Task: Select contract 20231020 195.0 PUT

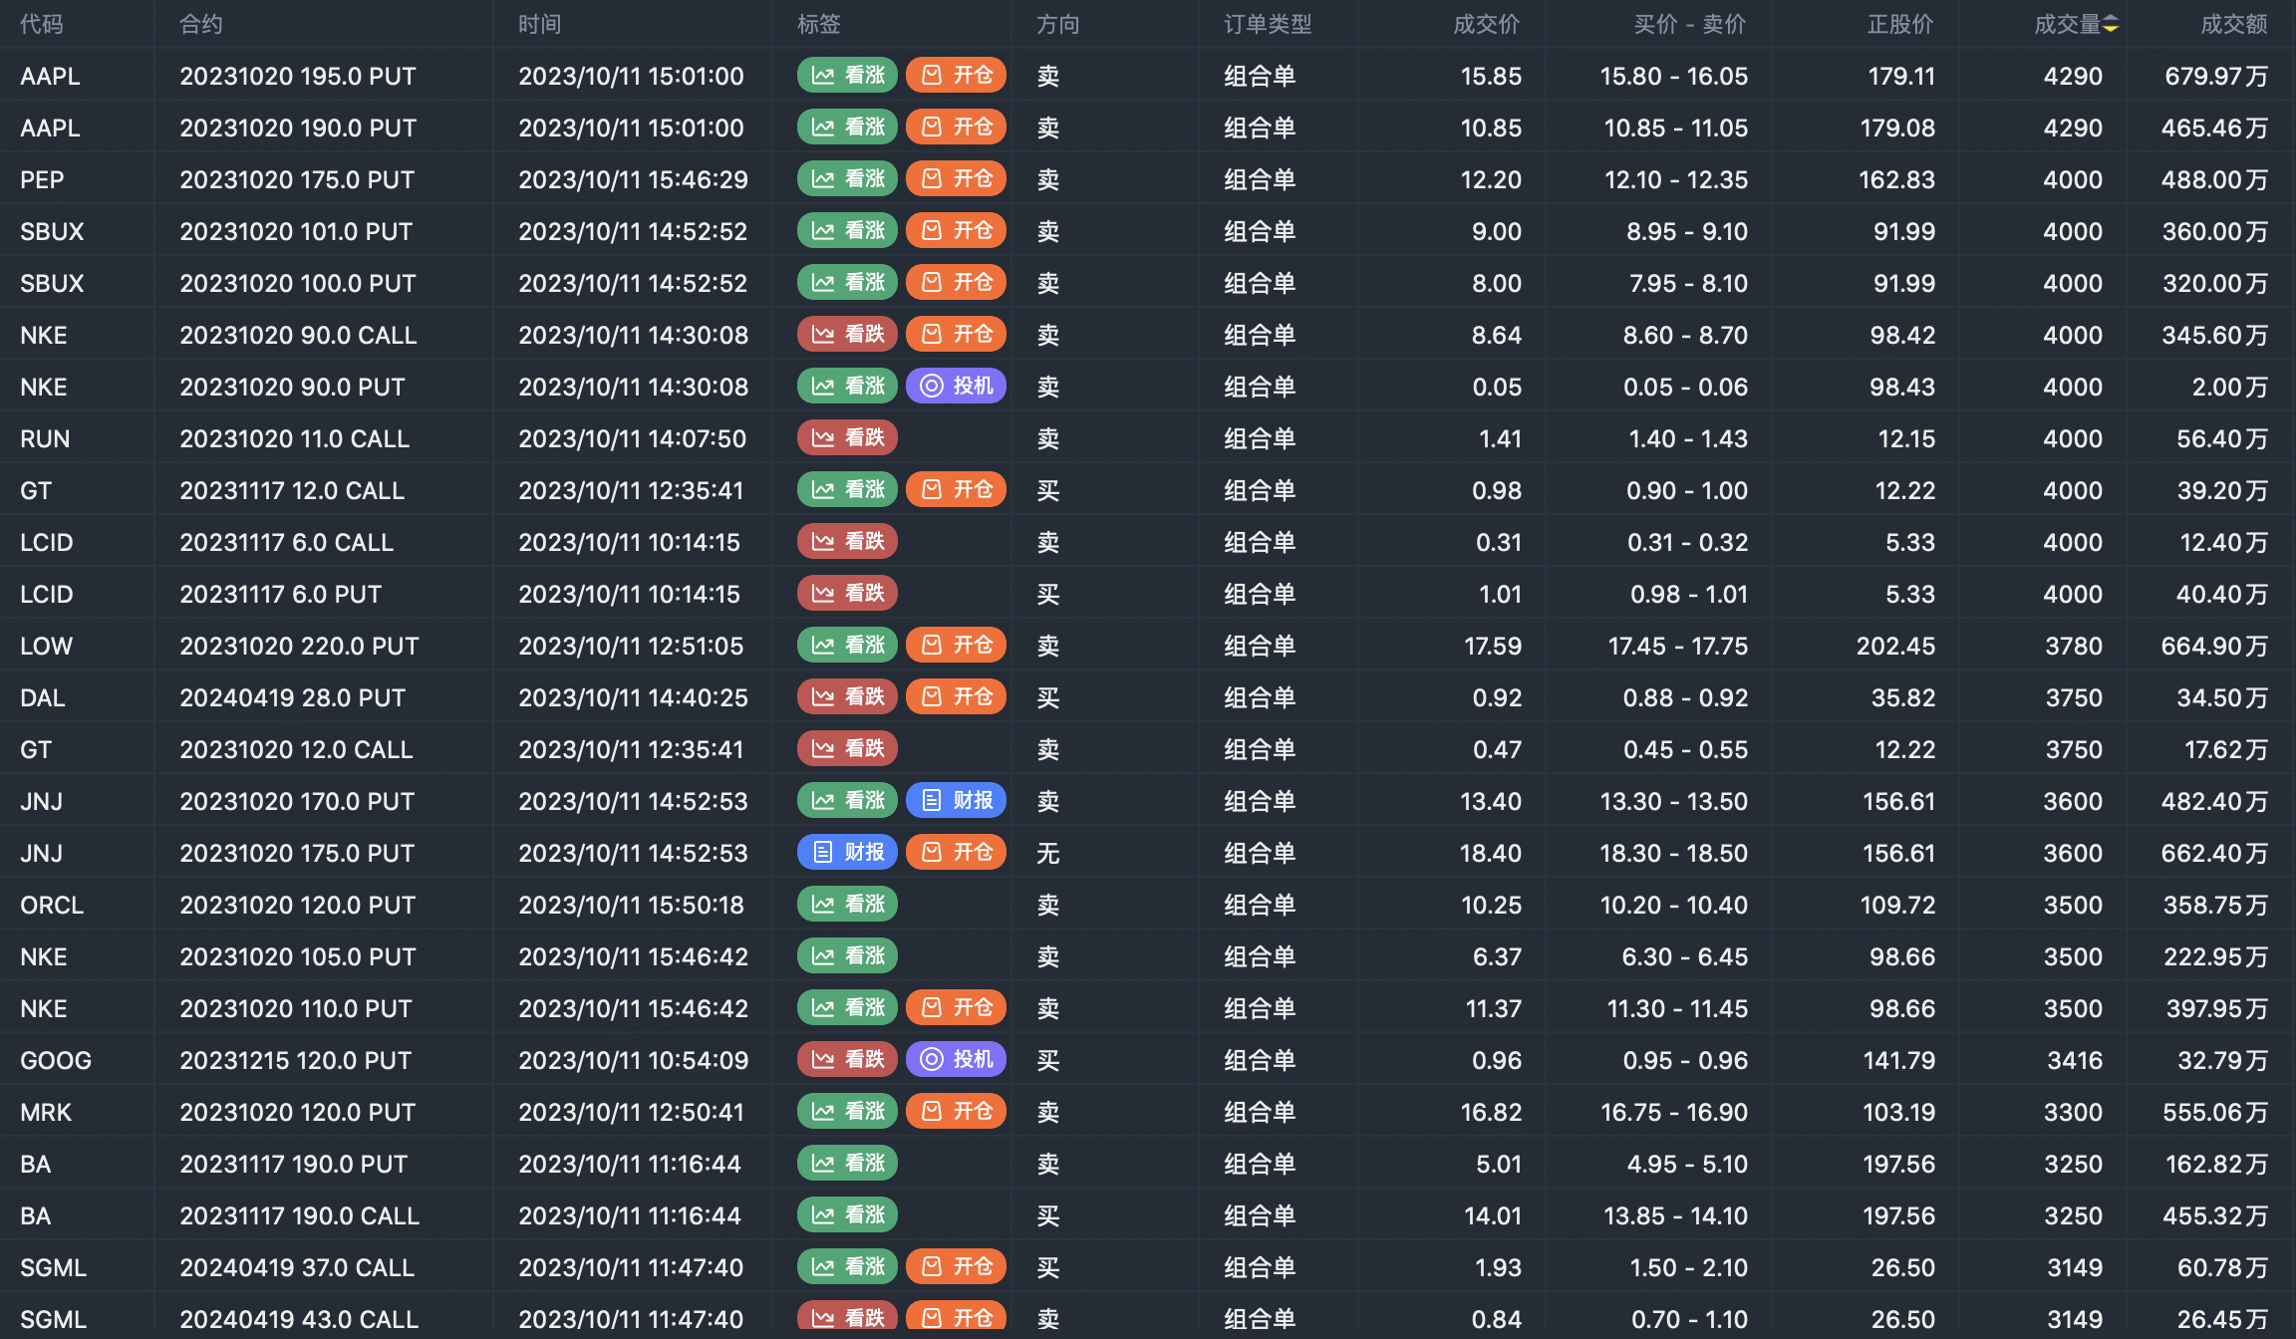Action: coord(298,76)
